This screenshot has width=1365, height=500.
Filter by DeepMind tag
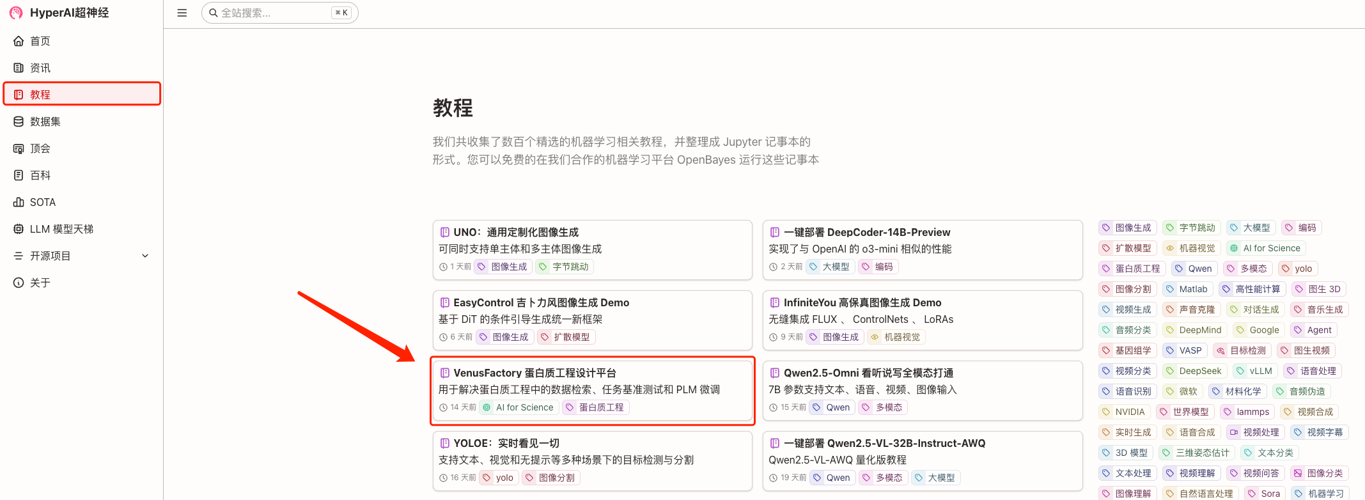[x=1194, y=330]
